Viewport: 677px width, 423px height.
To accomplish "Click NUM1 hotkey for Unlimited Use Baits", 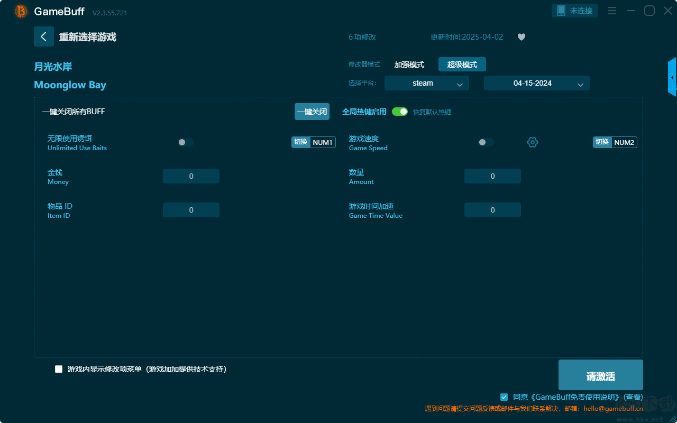I will pos(323,142).
